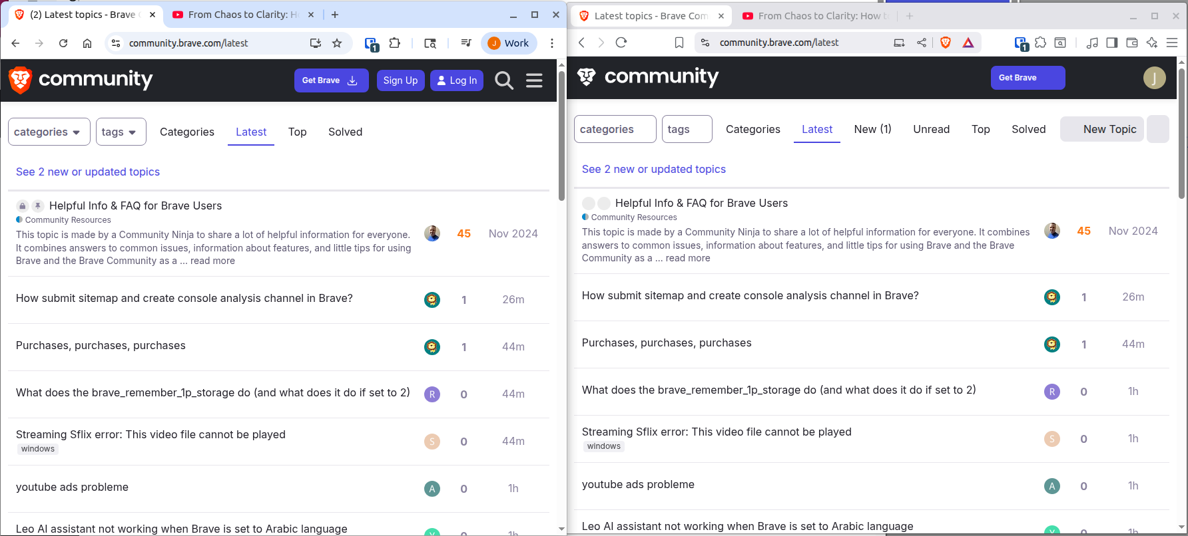Click 'See 2 new or updated topics' in right window
1188x536 pixels.
654,169
